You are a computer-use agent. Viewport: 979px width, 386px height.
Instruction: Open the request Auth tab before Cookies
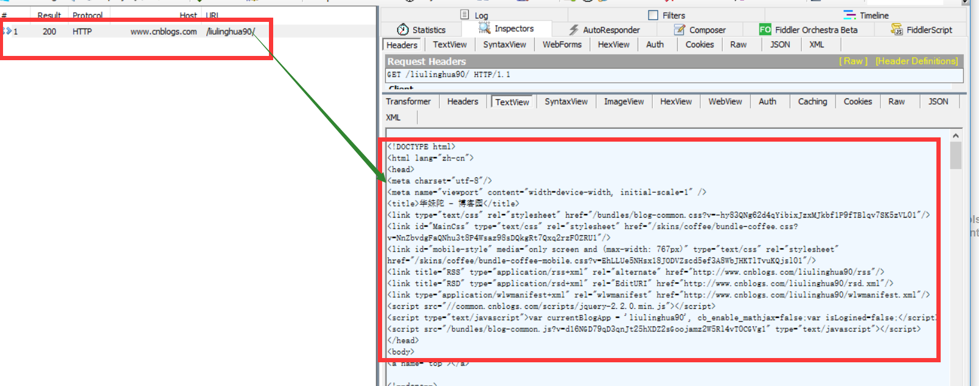(x=655, y=44)
